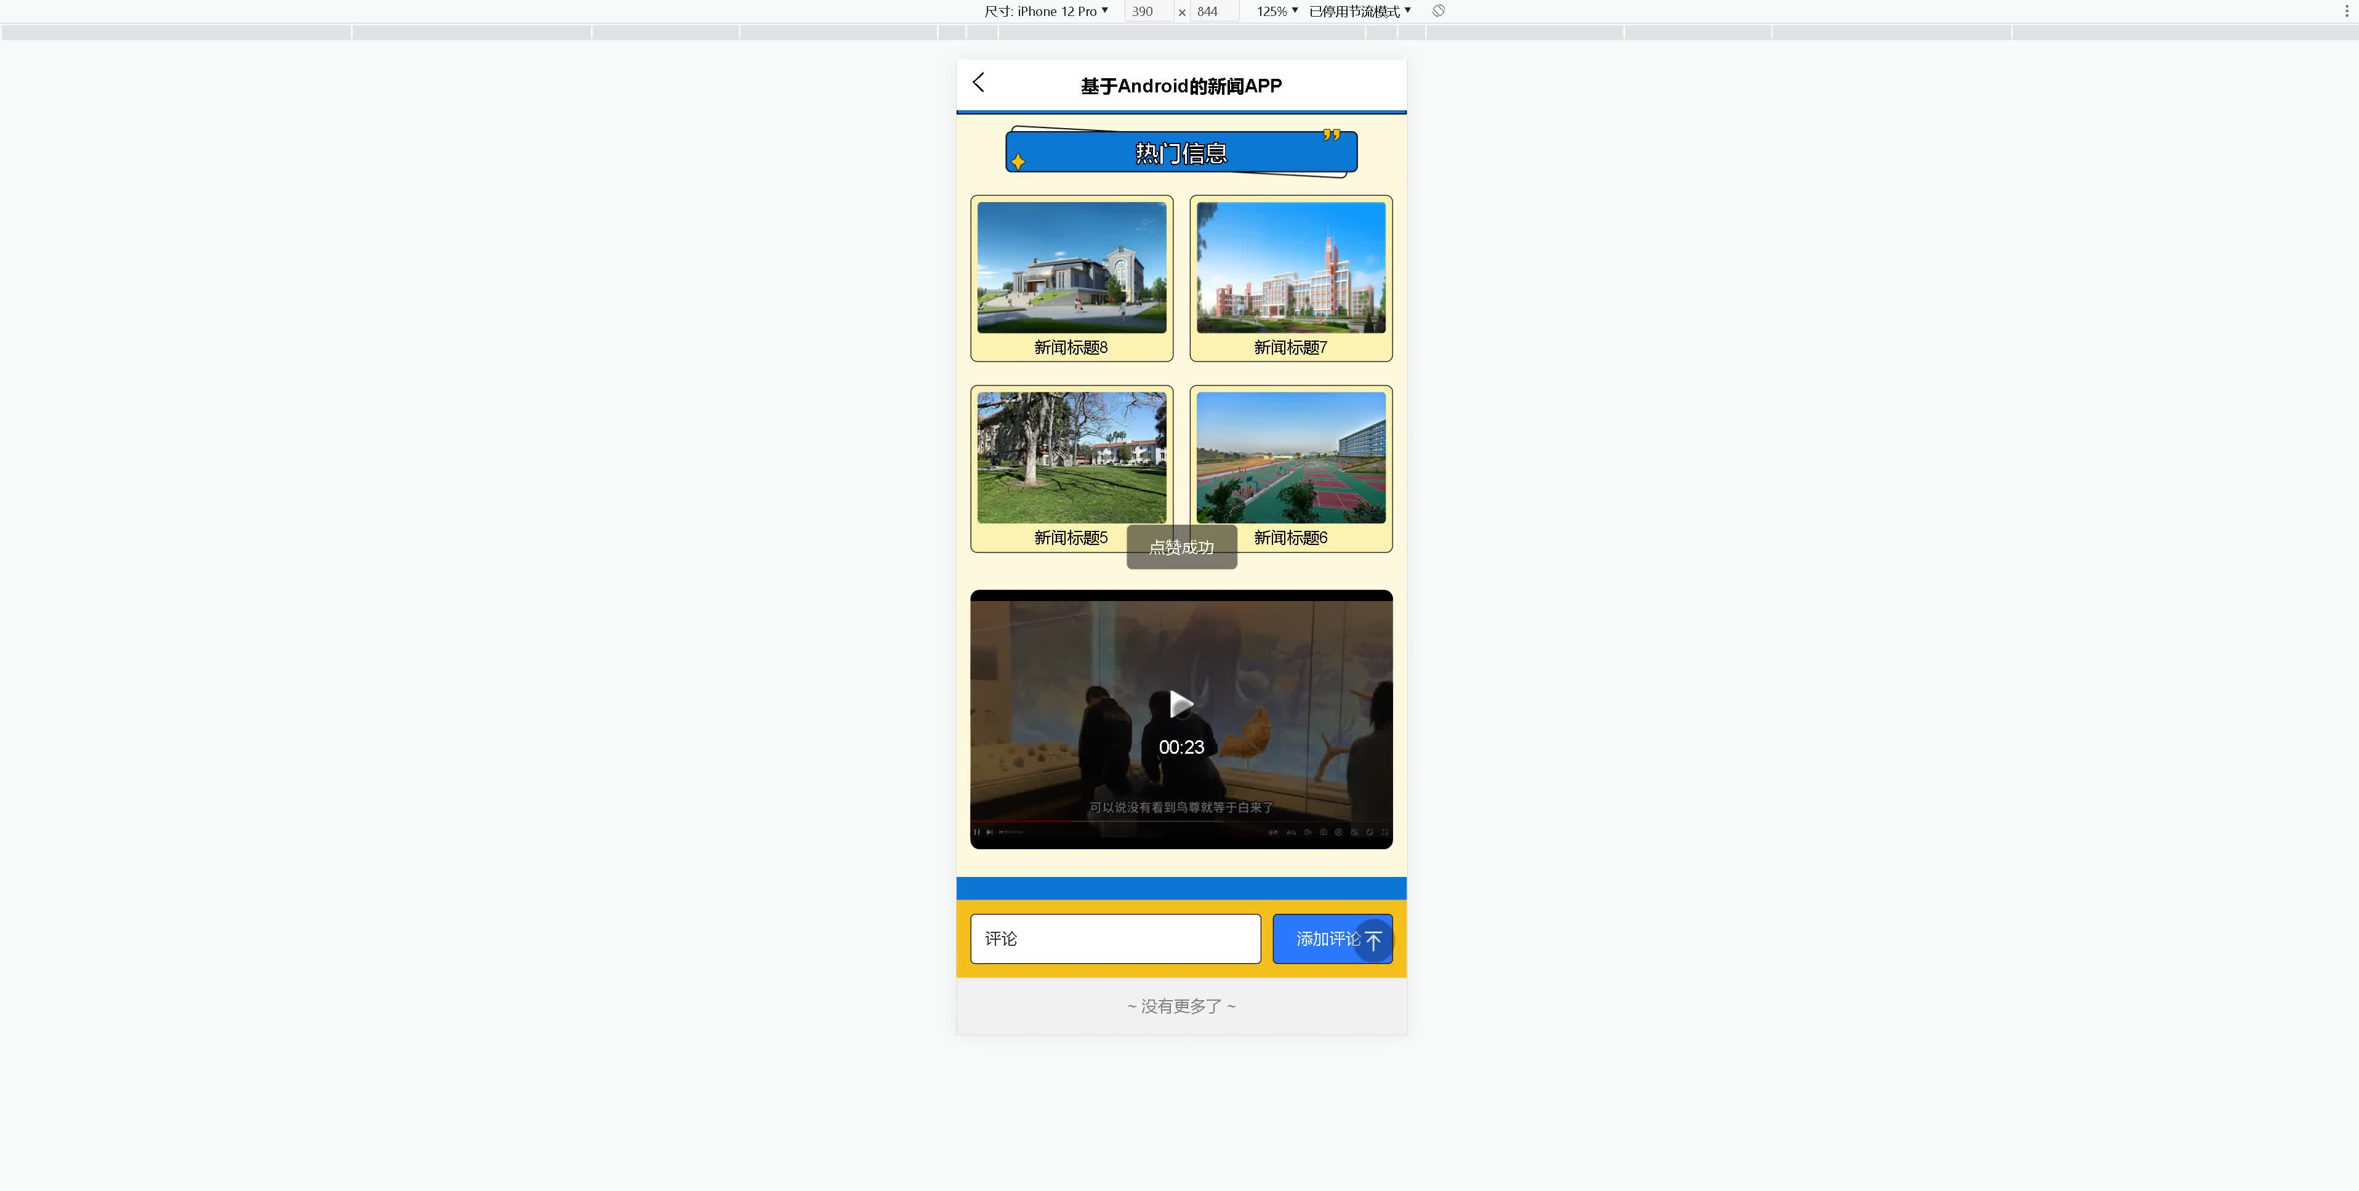Mute the video using the volume icon
This screenshot has width=2359, height=1191.
(1309, 832)
